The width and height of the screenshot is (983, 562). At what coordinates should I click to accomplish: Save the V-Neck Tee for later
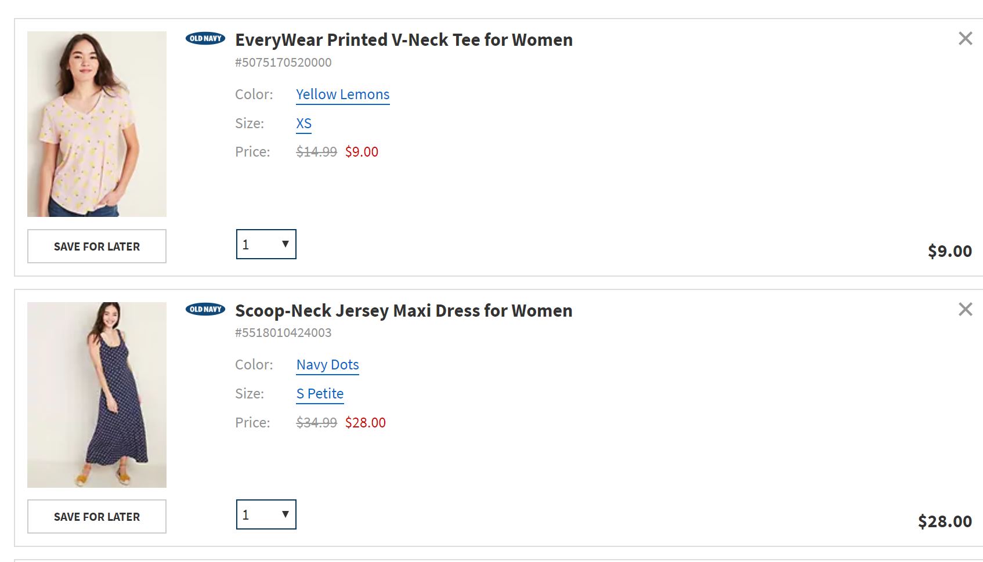(x=97, y=246)
